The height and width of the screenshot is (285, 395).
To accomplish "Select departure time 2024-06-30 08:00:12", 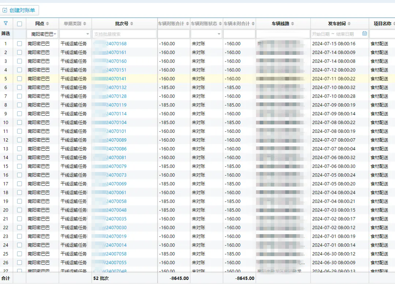I will (334, 254).
